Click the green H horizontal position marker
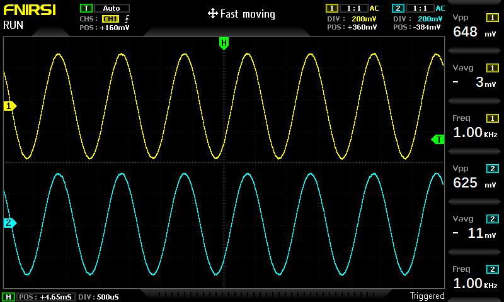Image resolution: width=504 pixels, height=302 pixels. [224, 43]
